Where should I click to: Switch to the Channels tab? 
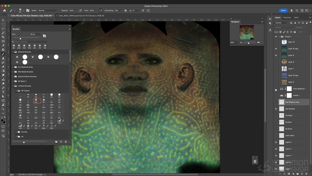click(x=287, y=18)
